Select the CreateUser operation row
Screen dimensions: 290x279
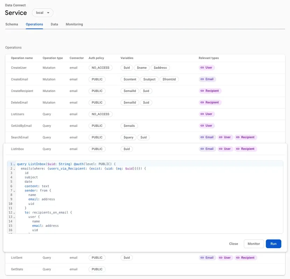point(145,68)
